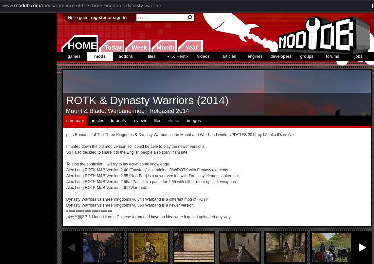Click the 'Alex Lung ROTK M&B Version 2.61 [Warband]' line

coord(107,188)
